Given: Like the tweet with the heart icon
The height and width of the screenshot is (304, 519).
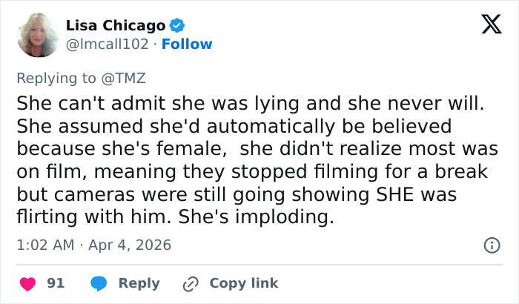Looking at the screenshot, I should pos(27,283).
